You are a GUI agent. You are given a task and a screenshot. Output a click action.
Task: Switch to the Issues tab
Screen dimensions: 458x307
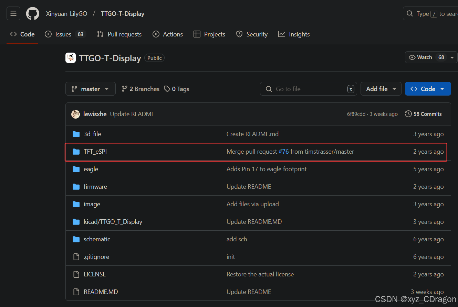(65, 34)
